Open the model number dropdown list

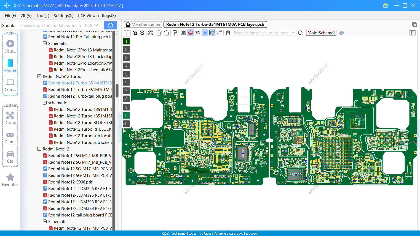click(96, 25)
